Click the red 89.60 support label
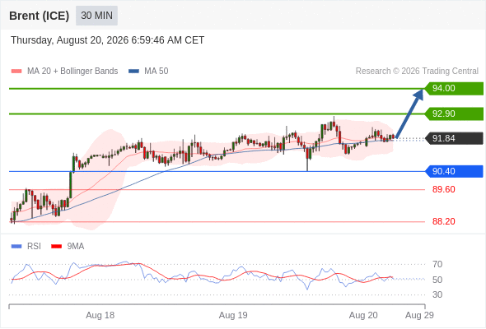 coord(443,189)
